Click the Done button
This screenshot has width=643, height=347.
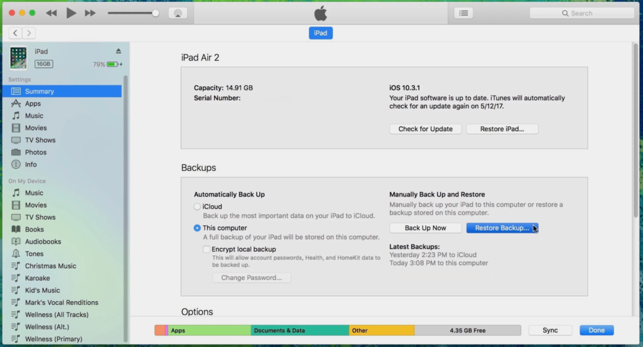[x=597, y=330]
